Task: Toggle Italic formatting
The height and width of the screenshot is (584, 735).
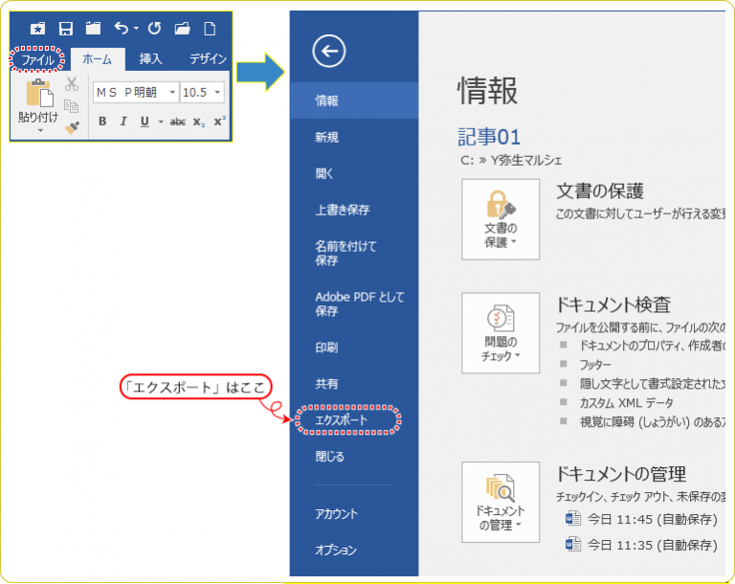Action: 123,122
